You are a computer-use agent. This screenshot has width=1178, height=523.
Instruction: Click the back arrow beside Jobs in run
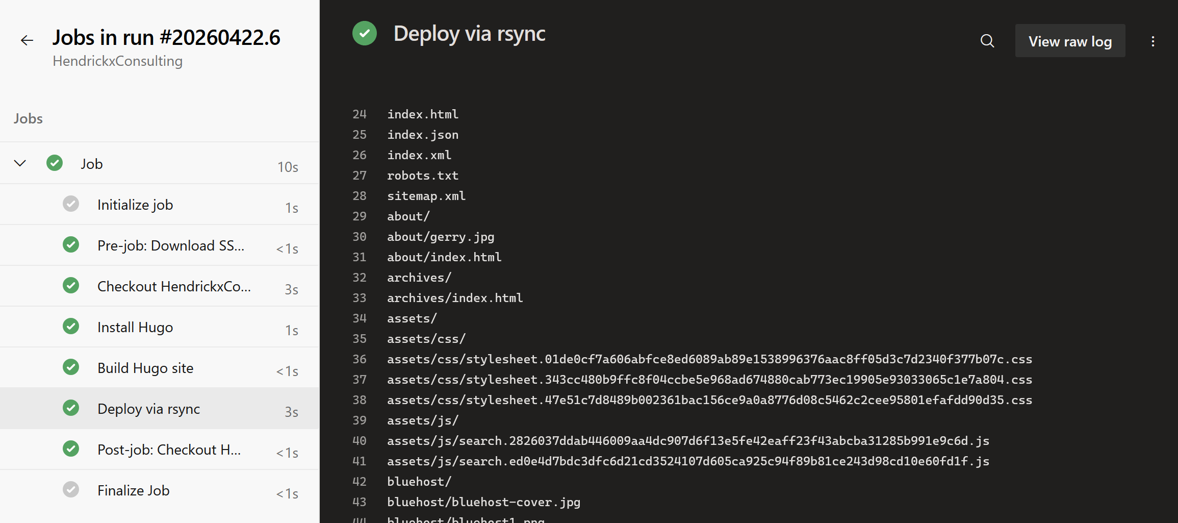point(27,40)
